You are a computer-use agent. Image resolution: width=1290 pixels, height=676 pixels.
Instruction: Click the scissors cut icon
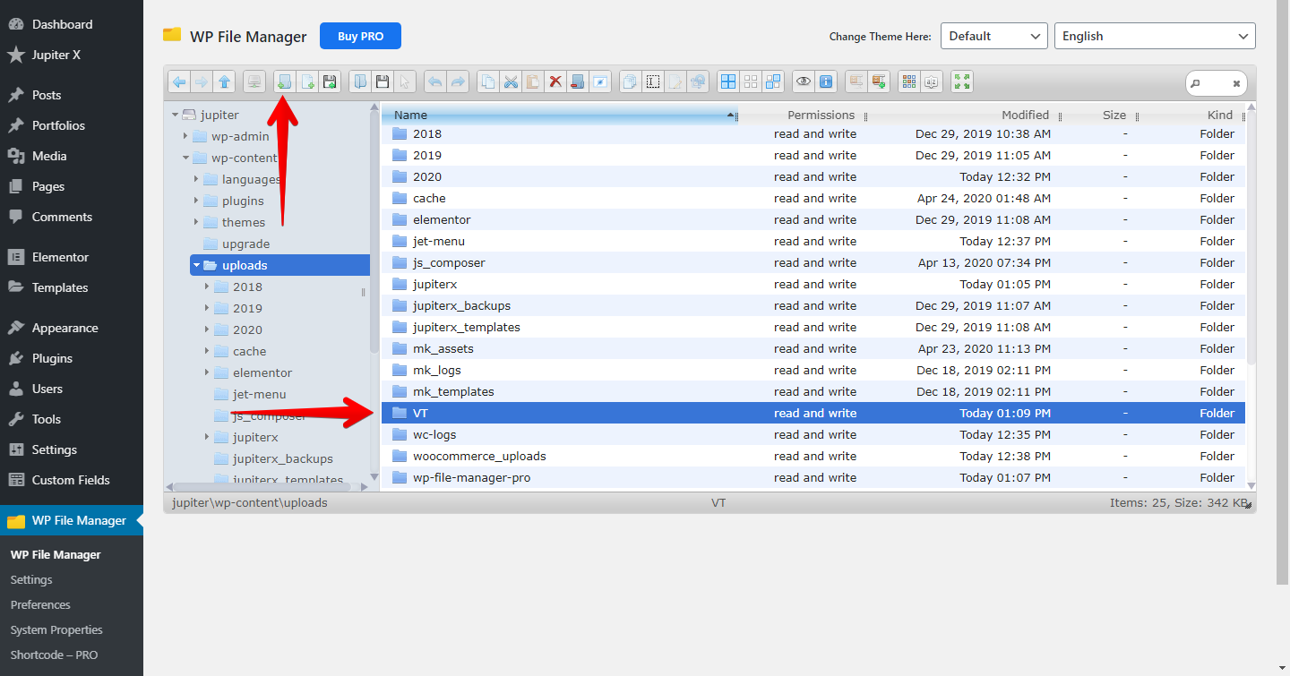point(511,81)
